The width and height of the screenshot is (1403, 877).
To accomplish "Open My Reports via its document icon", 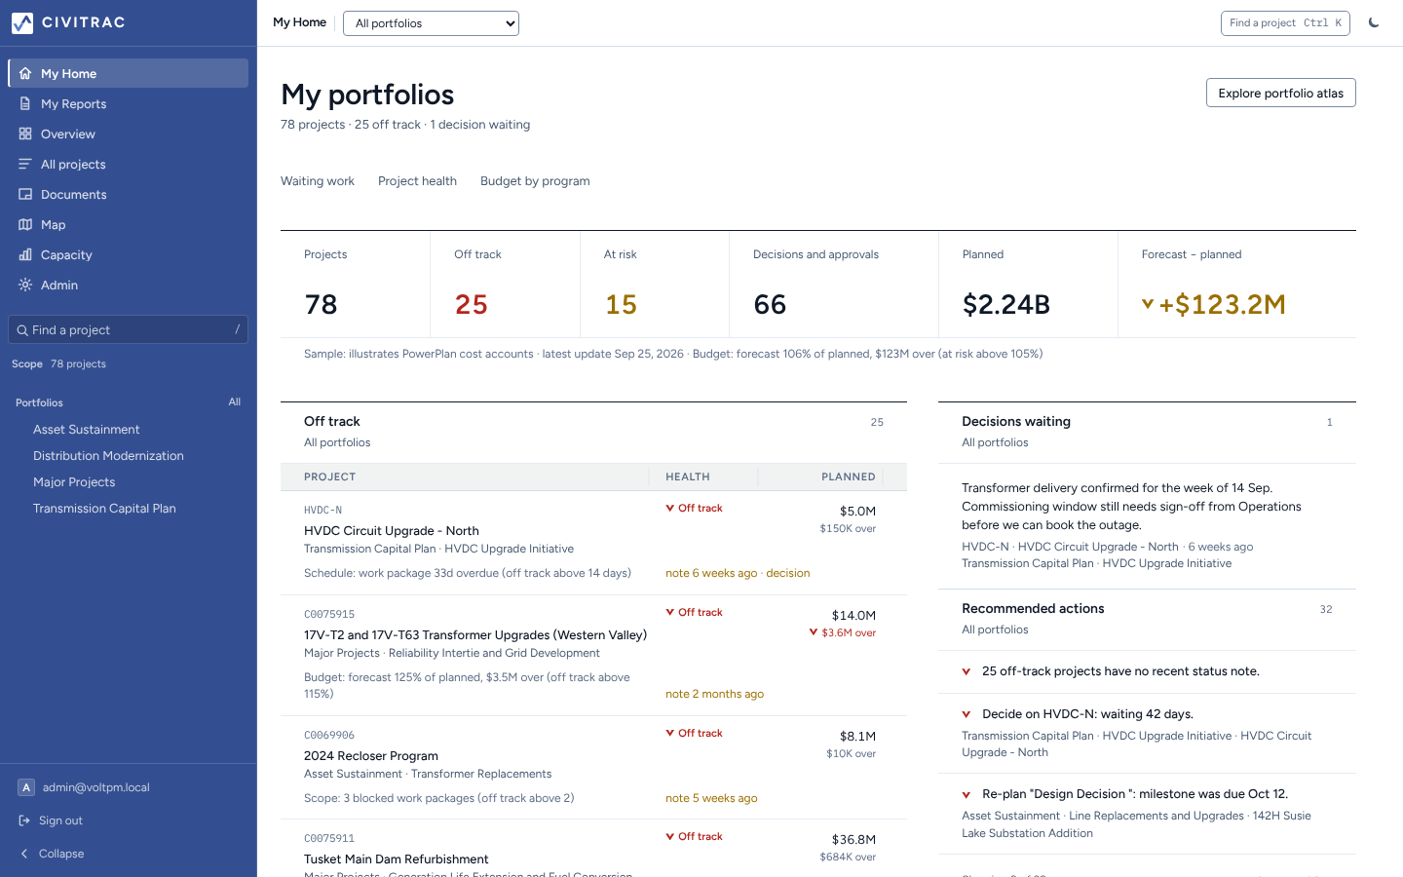I will pos(25,103).
